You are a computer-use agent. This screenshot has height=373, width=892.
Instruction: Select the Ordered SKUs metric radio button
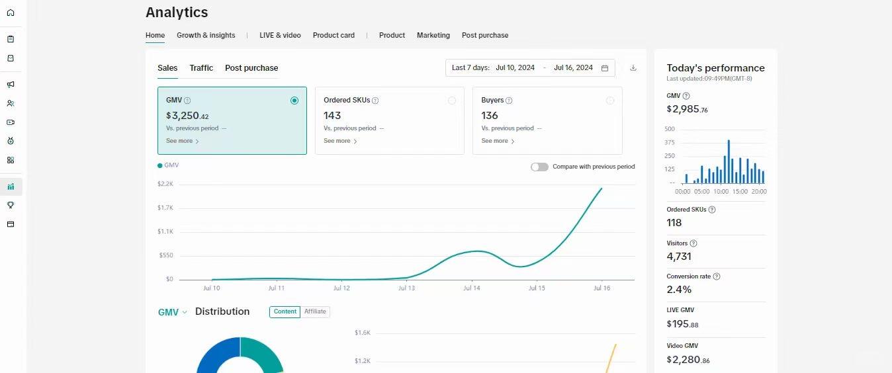452,101
